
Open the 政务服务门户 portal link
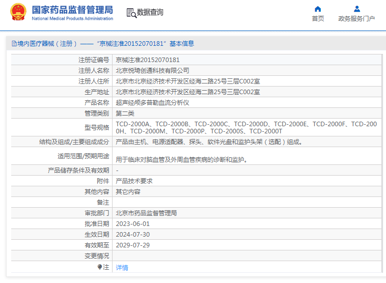point(356,19)
